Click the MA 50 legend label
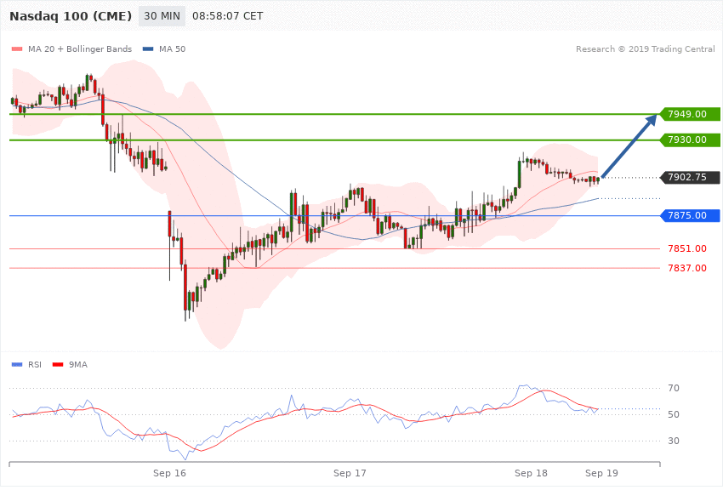 pyautogui.click(x=172, y=48)
